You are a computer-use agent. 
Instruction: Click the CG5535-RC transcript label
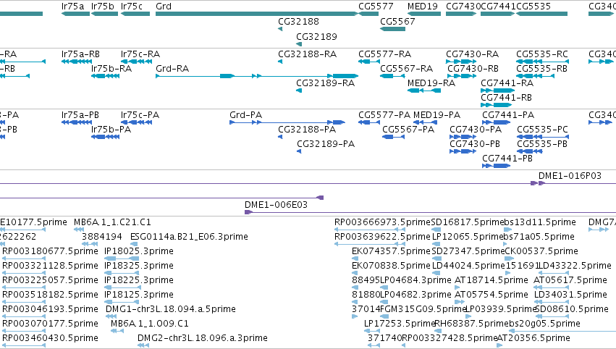542,54
